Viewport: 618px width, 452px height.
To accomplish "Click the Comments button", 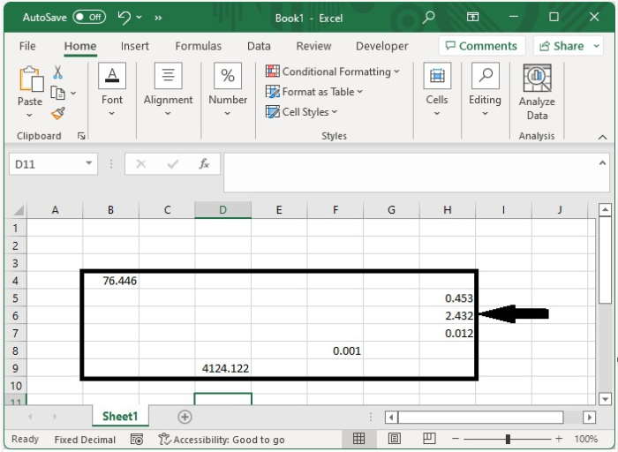I will (481, 46).
